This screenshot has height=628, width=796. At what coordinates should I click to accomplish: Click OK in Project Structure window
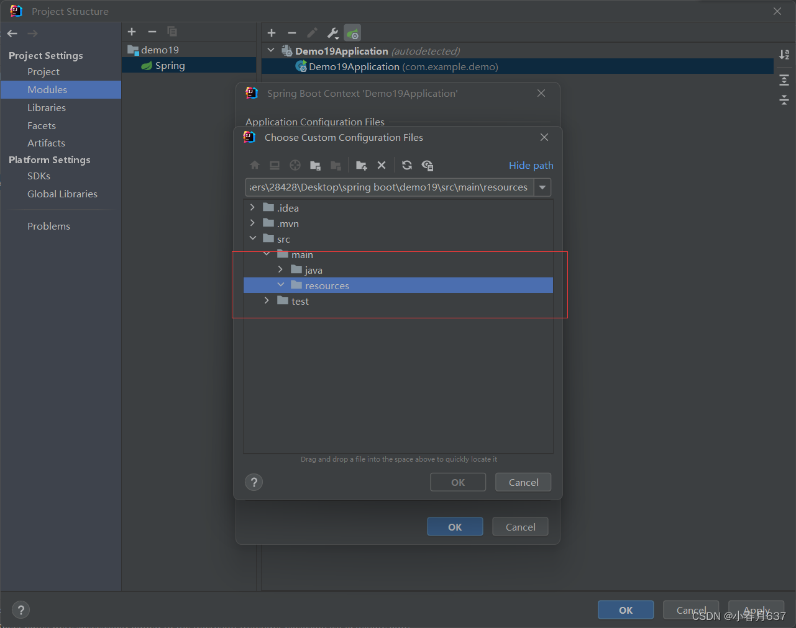(x=626, y=610)
